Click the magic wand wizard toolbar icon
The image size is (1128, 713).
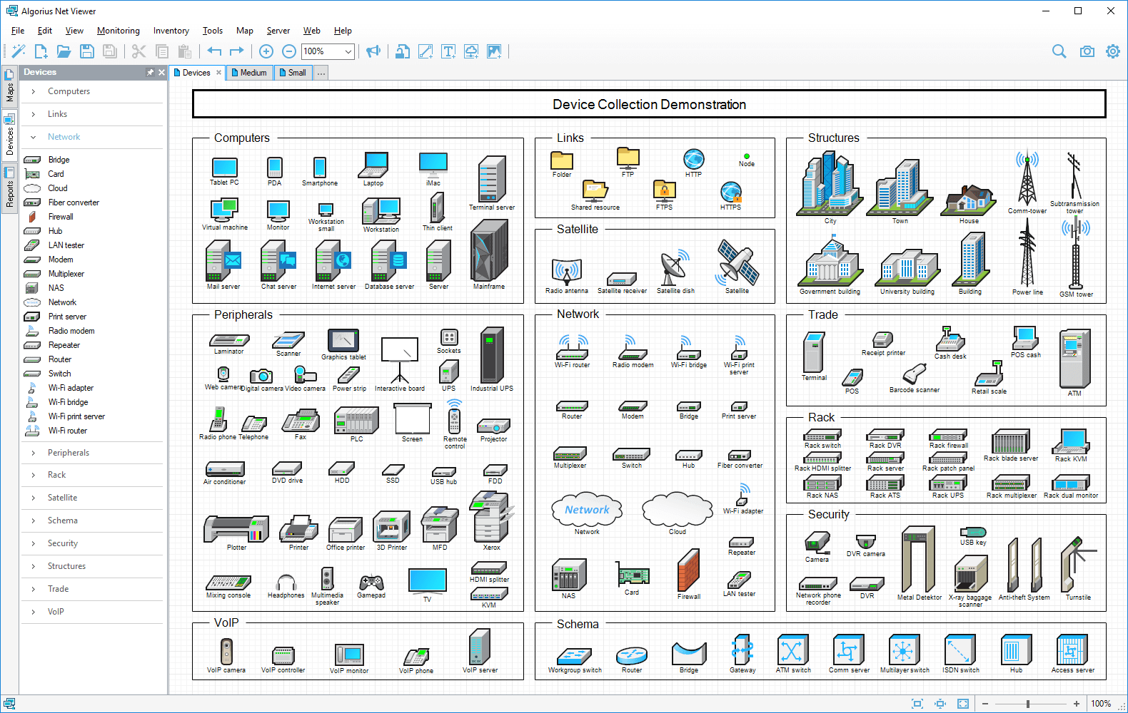tap(19, 51)
